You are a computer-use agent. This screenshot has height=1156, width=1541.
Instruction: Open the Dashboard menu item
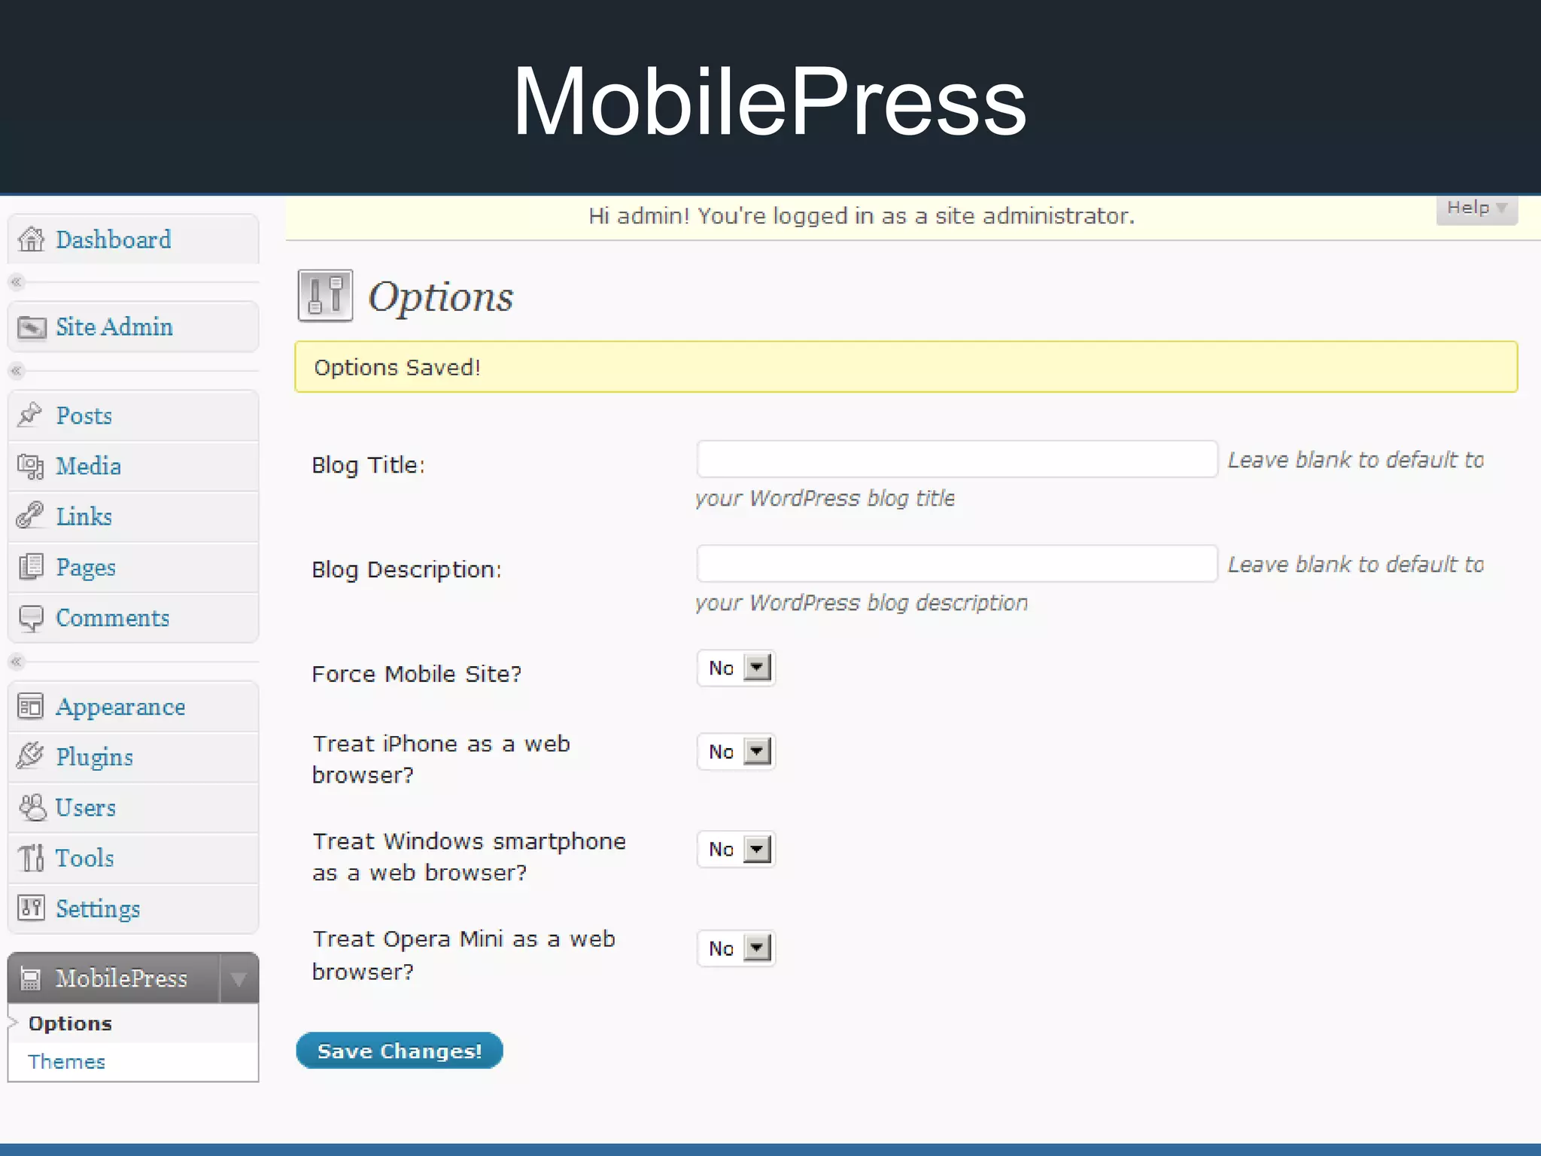133,239
